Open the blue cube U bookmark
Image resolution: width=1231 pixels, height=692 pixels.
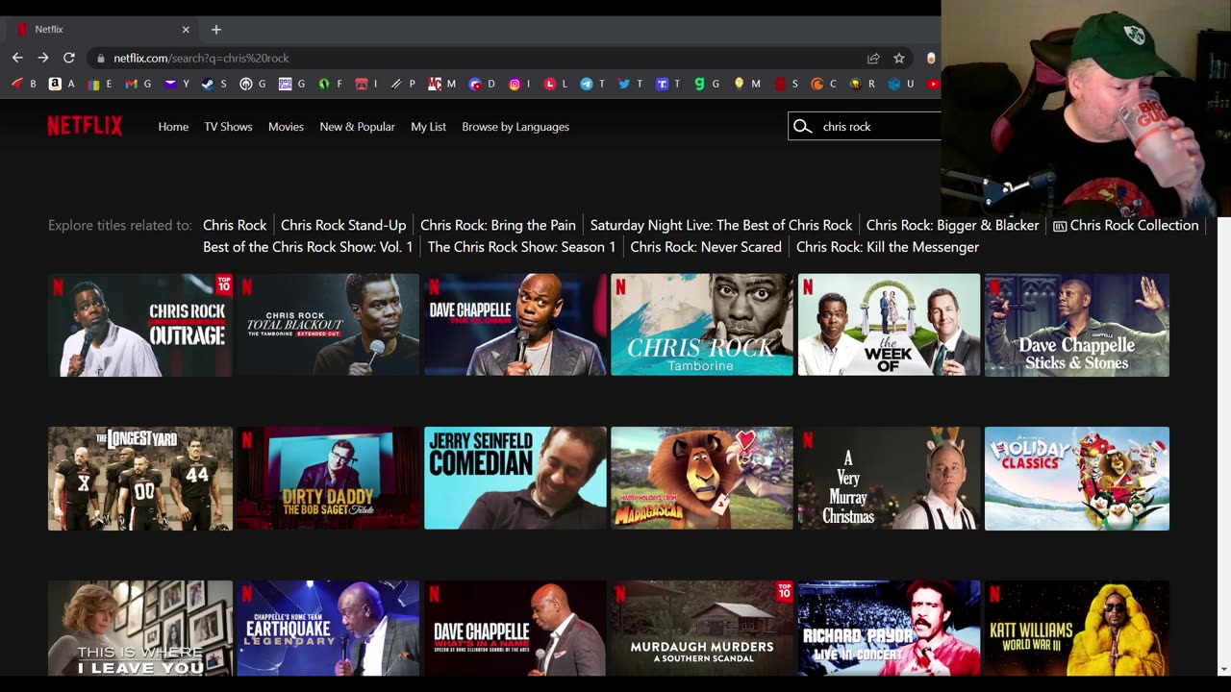[x=900, y=84]
